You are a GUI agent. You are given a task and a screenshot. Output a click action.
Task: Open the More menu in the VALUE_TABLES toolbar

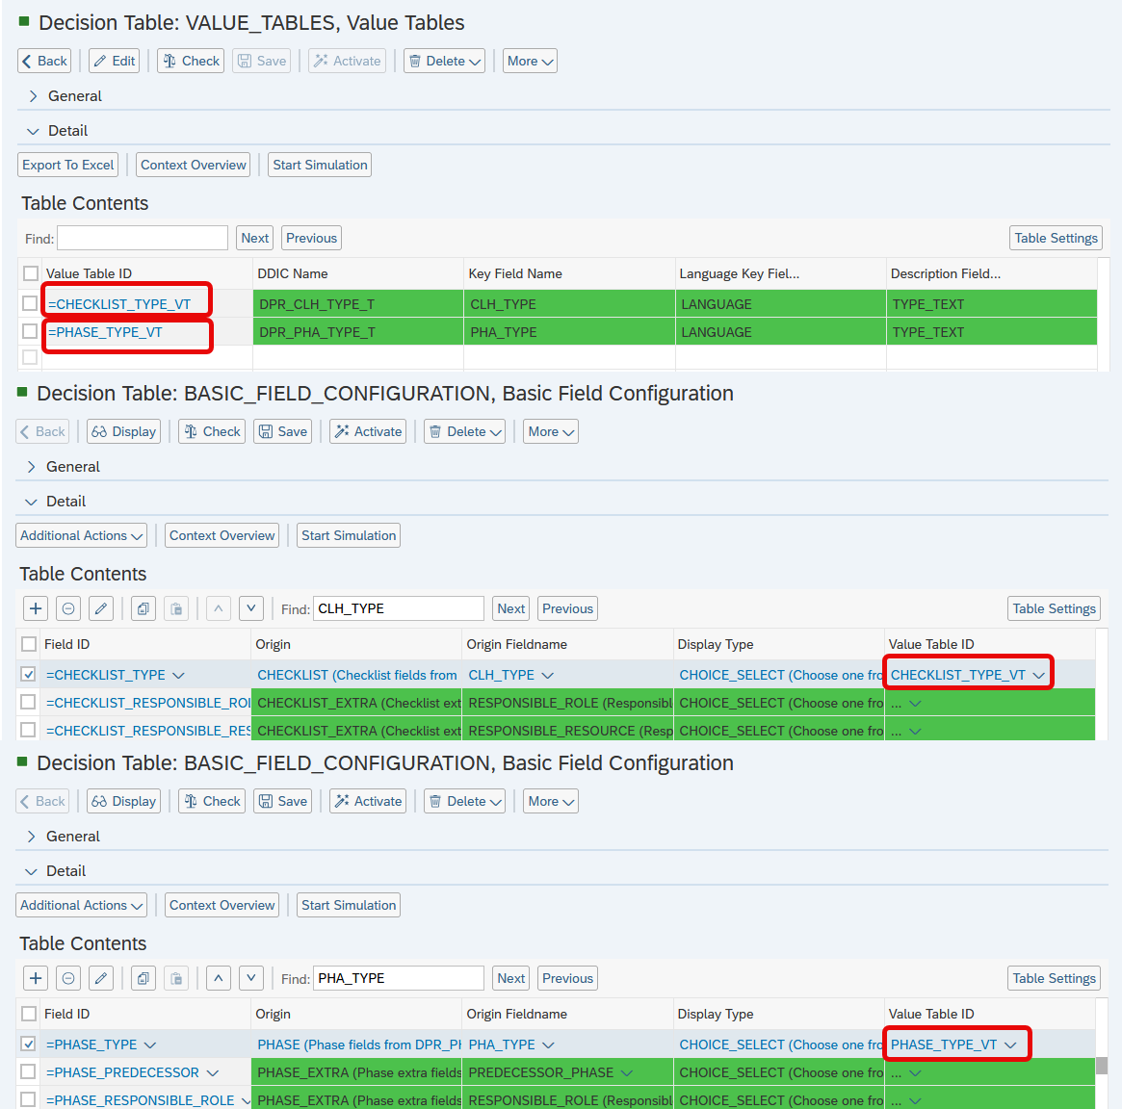(x=530, y=61)
